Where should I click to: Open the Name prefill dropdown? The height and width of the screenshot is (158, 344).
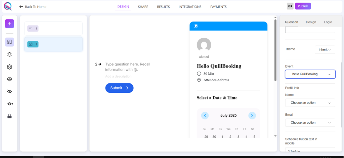pos(310,103)
